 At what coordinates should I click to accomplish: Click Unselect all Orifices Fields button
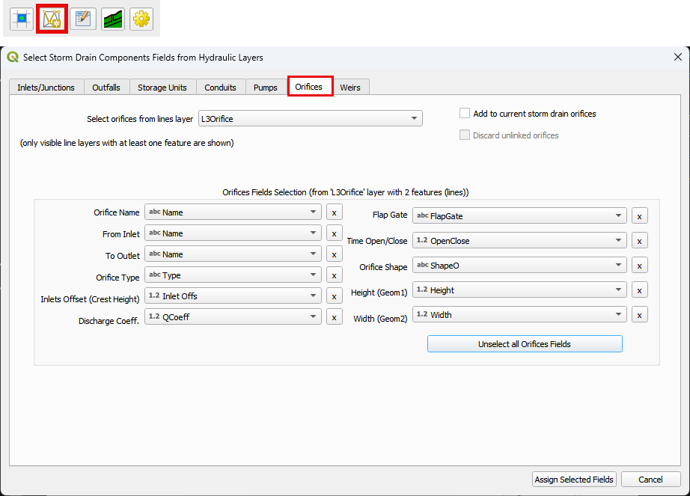(x=524, y=344)
